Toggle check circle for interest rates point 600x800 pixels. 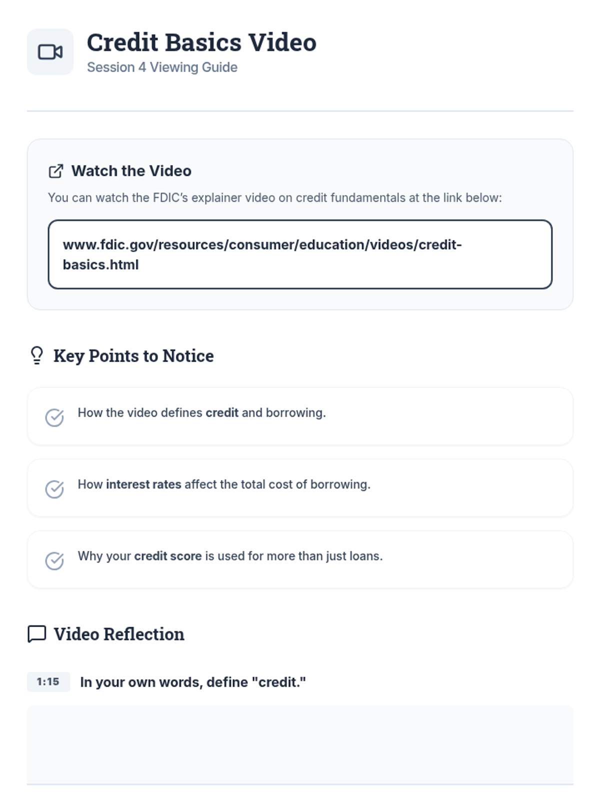click(54, 488)
